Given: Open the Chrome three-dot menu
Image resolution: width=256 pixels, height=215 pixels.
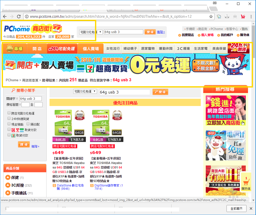Looking at the screenshot, I should (x=251, y=16).
